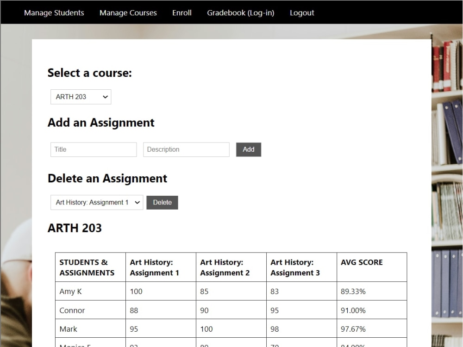The image size is (463, 347).
Task: Click the STUDENTS & ASSIGNMENTS header cell
Action: click(x=90, y=267)
